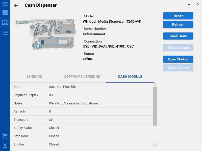Click the Reset button

(178, 16)
